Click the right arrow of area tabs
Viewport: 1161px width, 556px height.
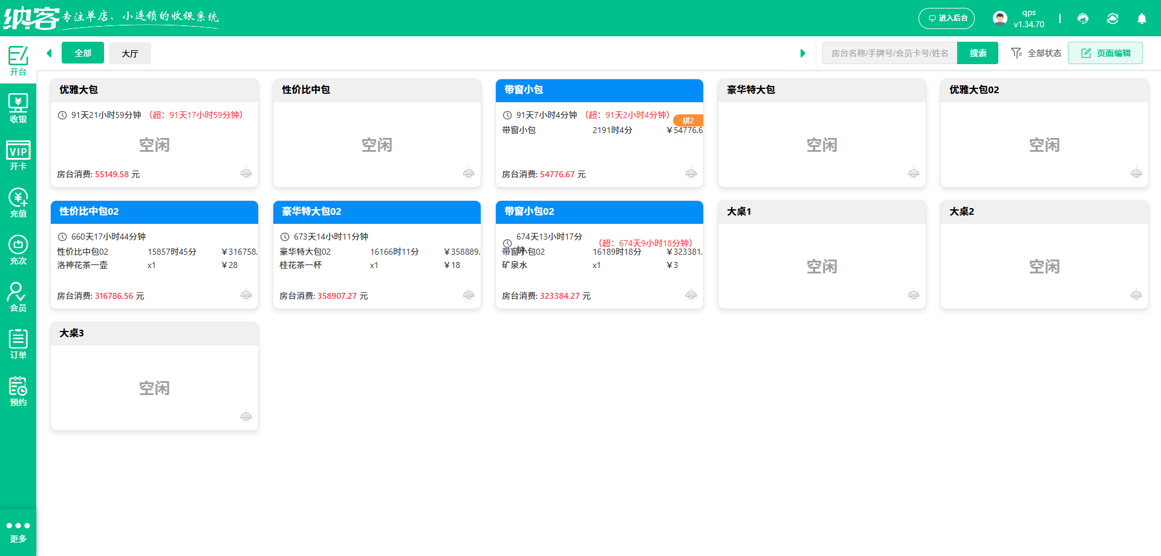802,53
